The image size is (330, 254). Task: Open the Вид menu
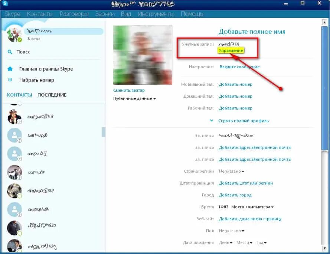click(x=126, y=14)
